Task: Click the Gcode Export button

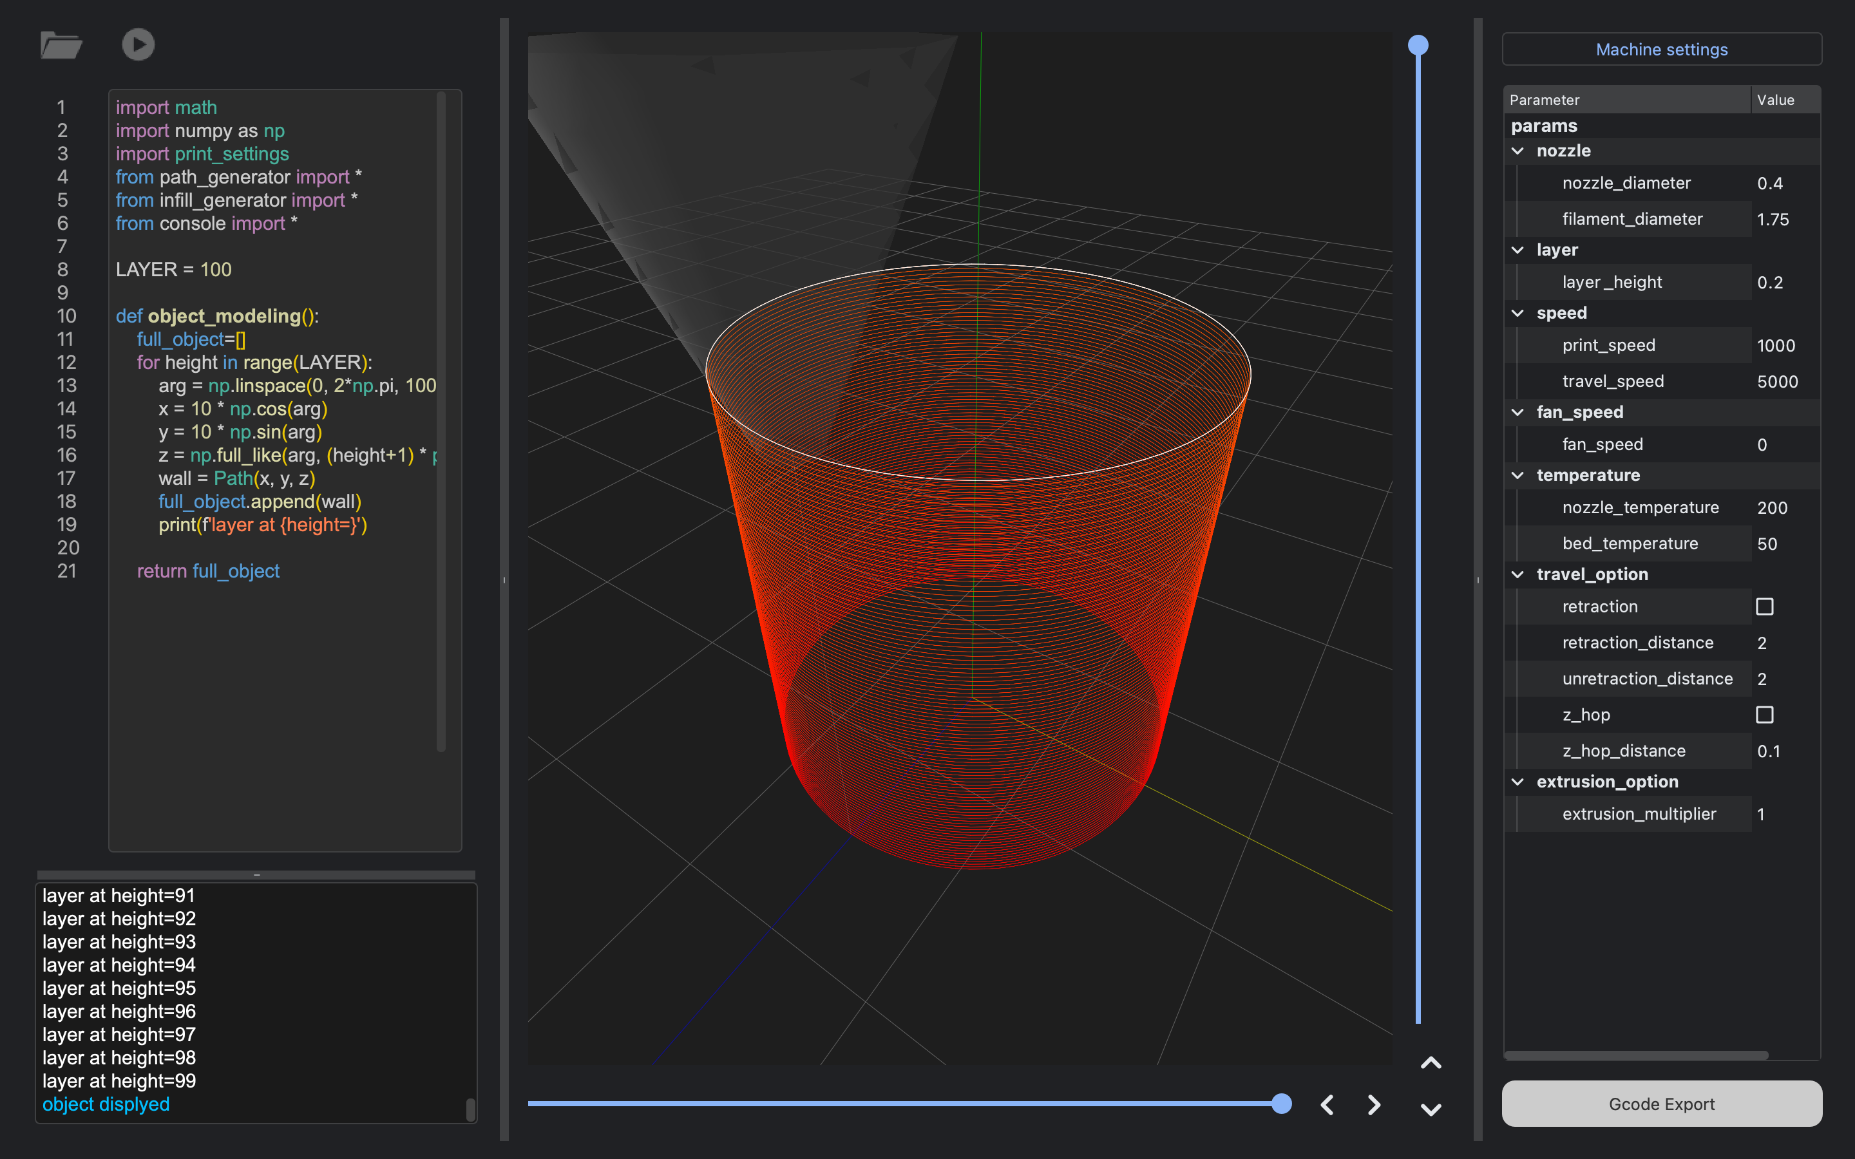Action: (x=1661, y=1104)
